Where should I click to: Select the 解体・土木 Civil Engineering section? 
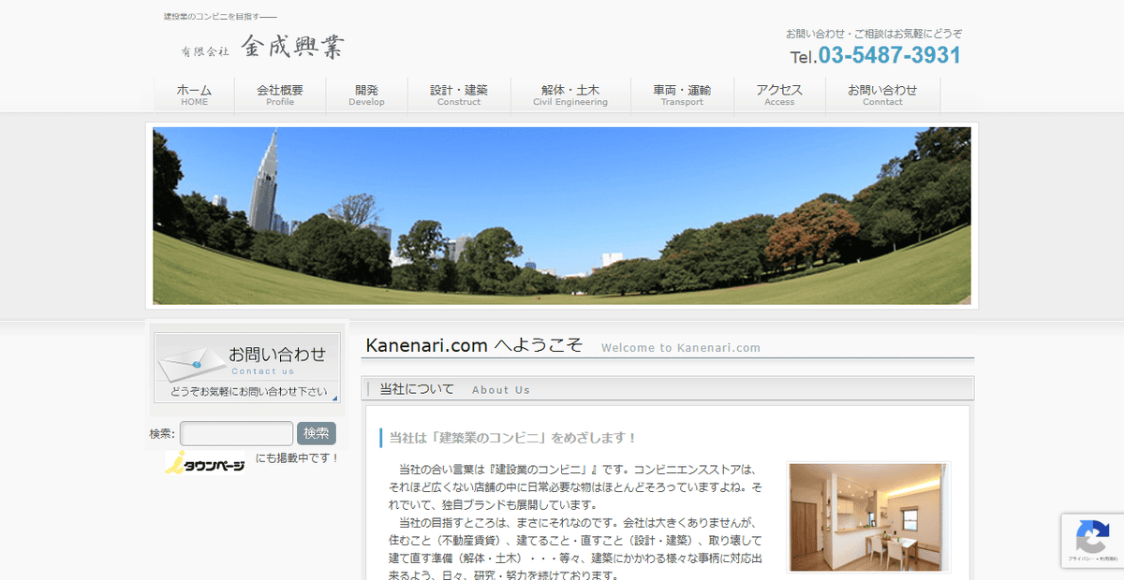571,94
